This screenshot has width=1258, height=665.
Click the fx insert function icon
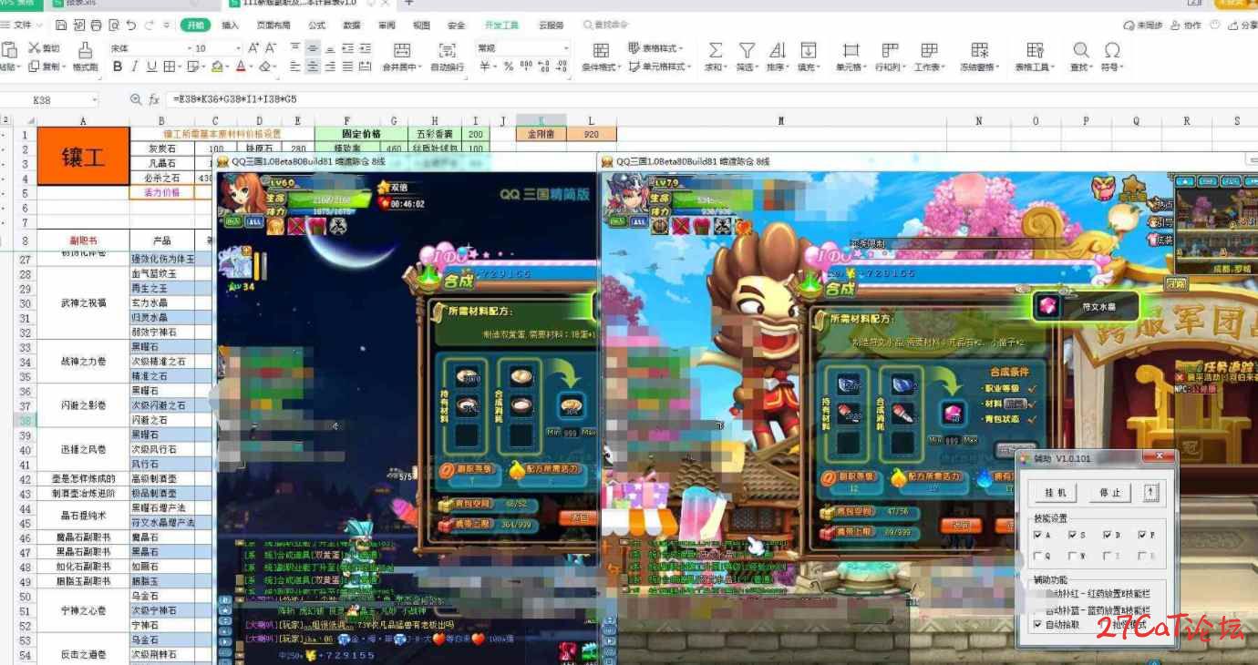pos(154,99)
